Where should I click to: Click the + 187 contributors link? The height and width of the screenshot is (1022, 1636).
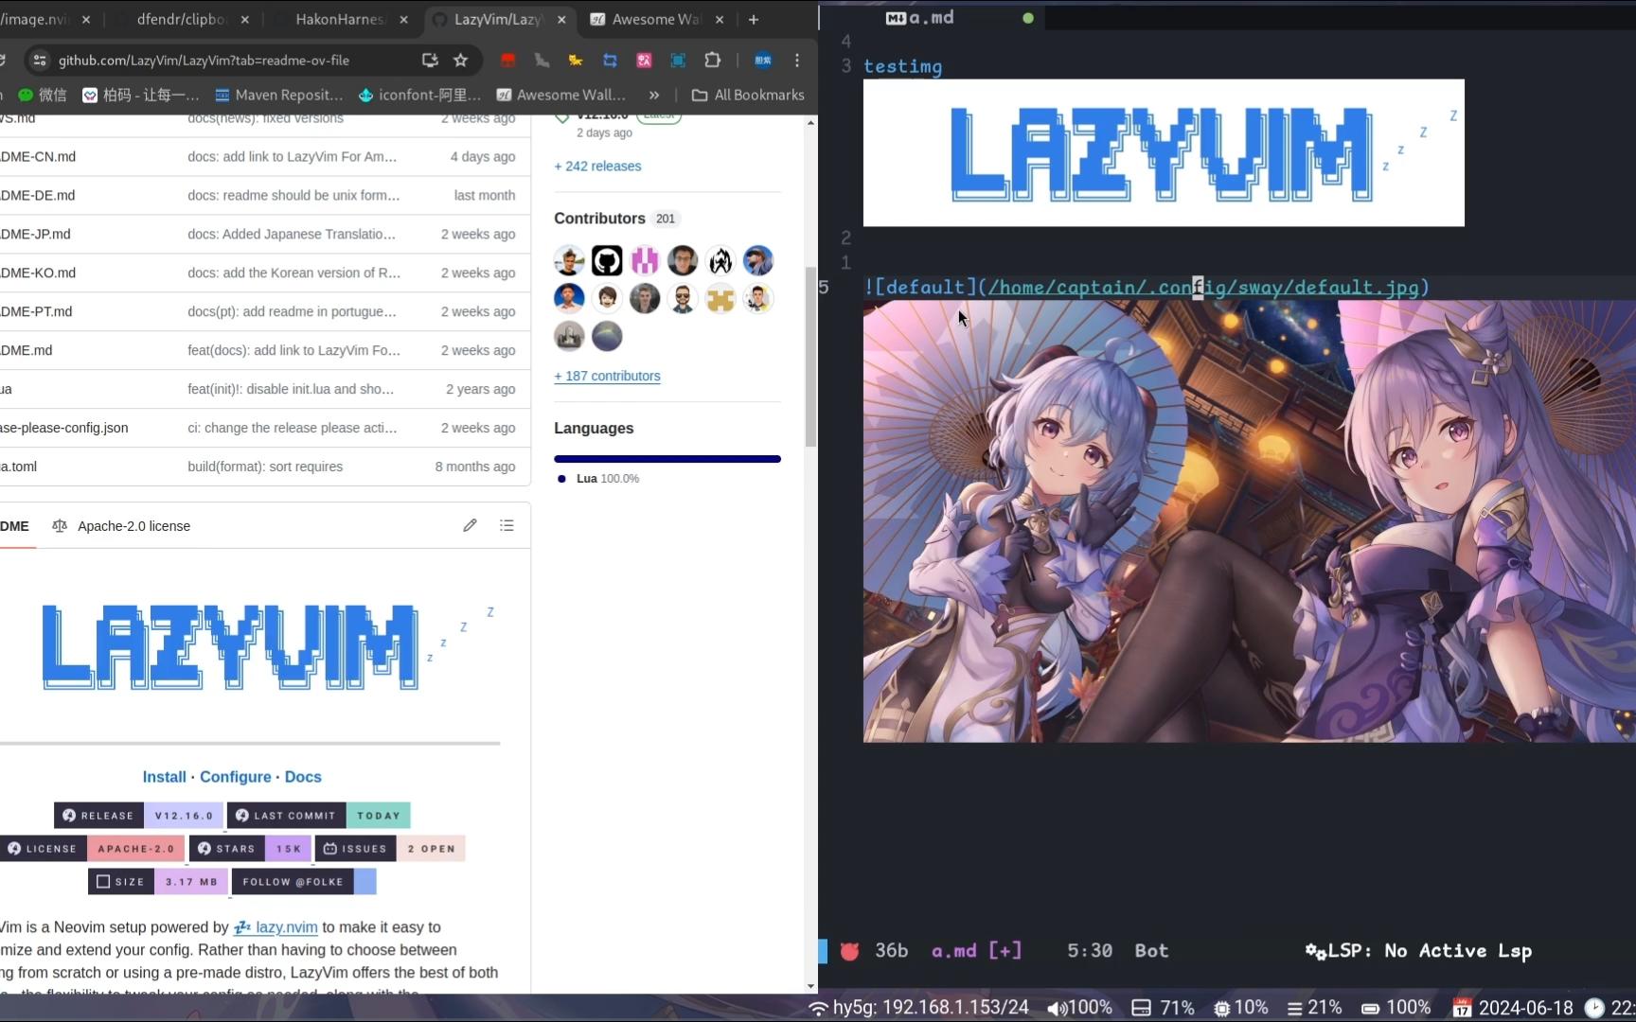[x=607, y=376]
